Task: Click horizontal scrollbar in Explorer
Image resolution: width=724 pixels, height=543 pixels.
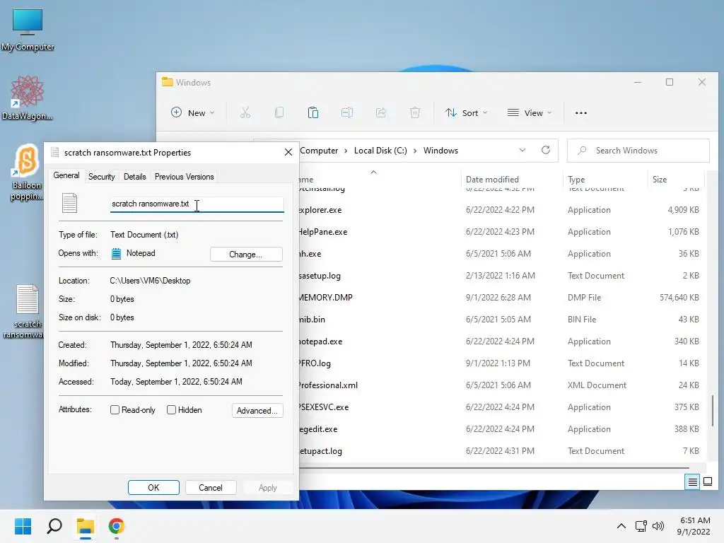Action: (494, 468)
